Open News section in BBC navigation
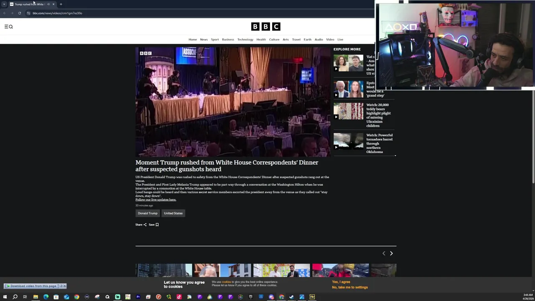The height and width of the screenshot is (301, 535). click(x=204, y=40)
